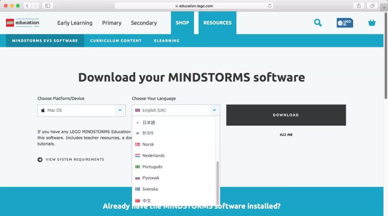Image resolution: width=388 pixels, height=216 pixels.
Task: Click the Apple icon in the platform box
Action: (x=43, y=110)
